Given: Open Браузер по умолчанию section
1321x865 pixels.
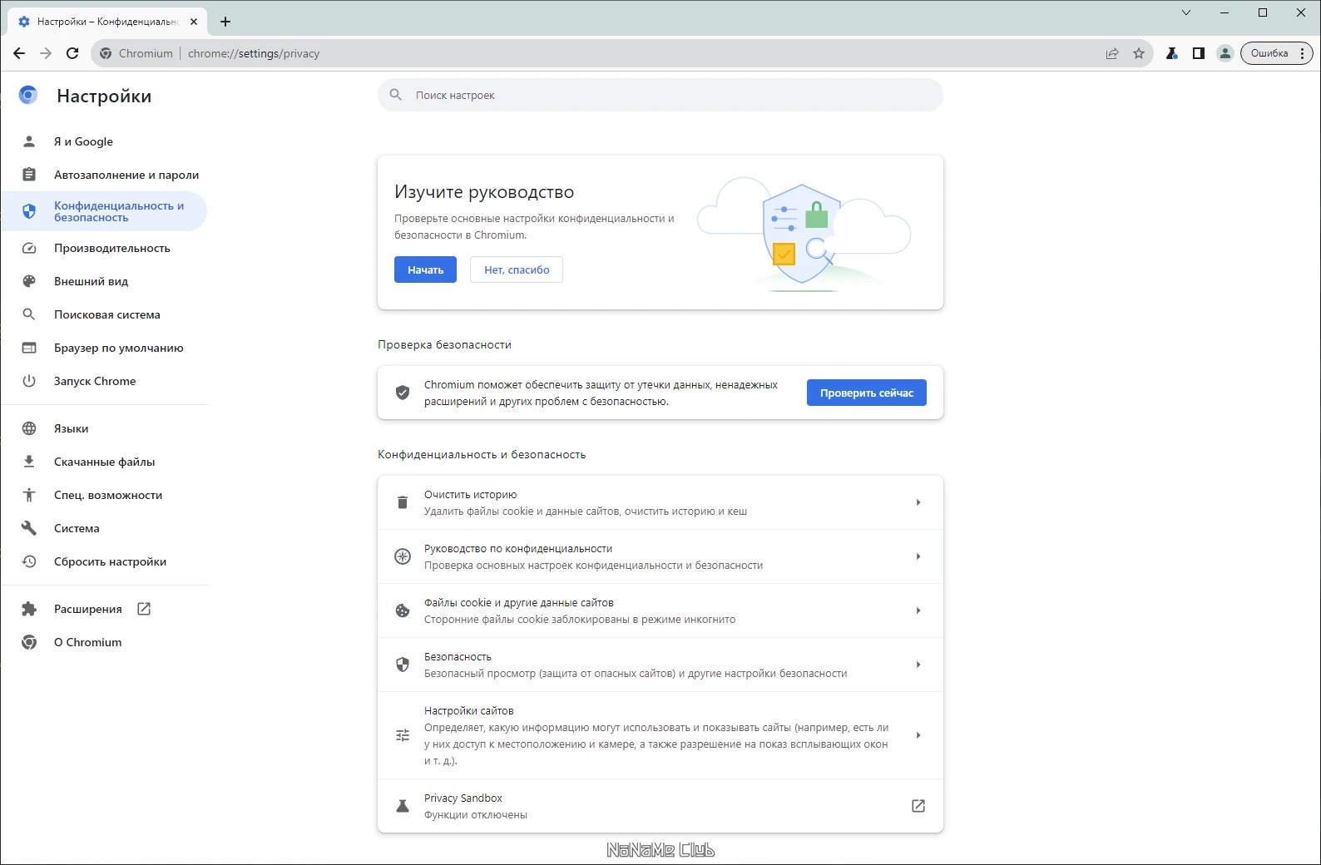Looking at the screenshot, I should coord(105,348).
